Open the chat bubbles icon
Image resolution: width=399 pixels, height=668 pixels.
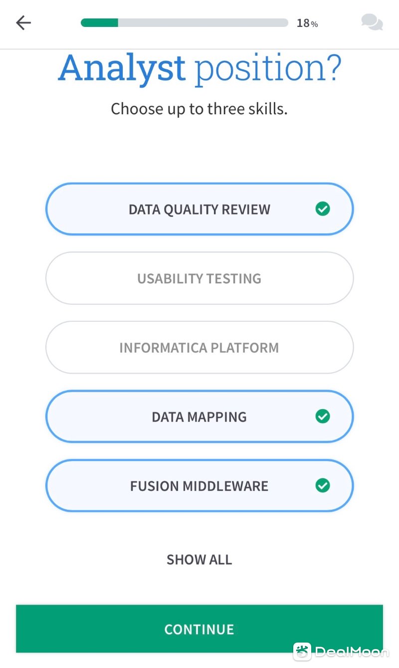click(x=372, y=22)
